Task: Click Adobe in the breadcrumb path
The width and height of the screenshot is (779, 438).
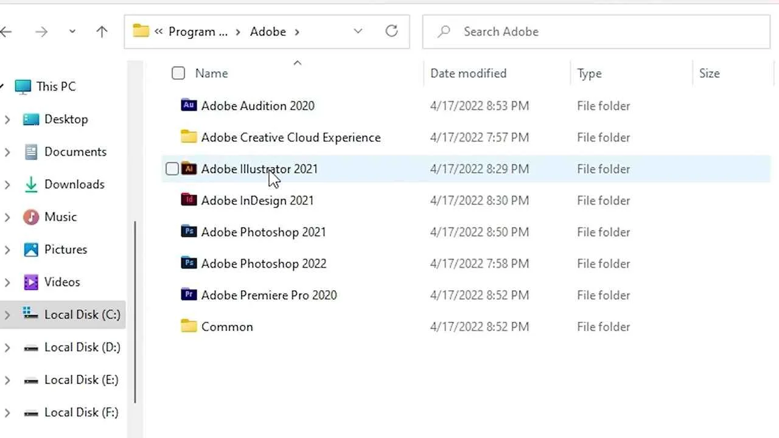Action: (x=268, y=32)
